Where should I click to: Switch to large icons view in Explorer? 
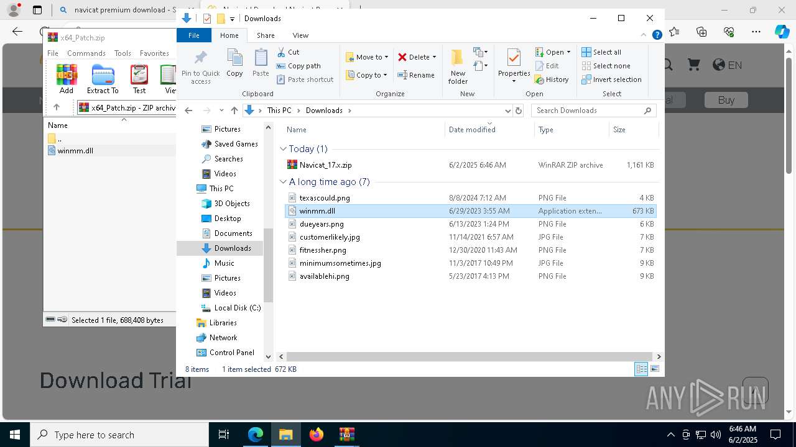click(655, 369)
